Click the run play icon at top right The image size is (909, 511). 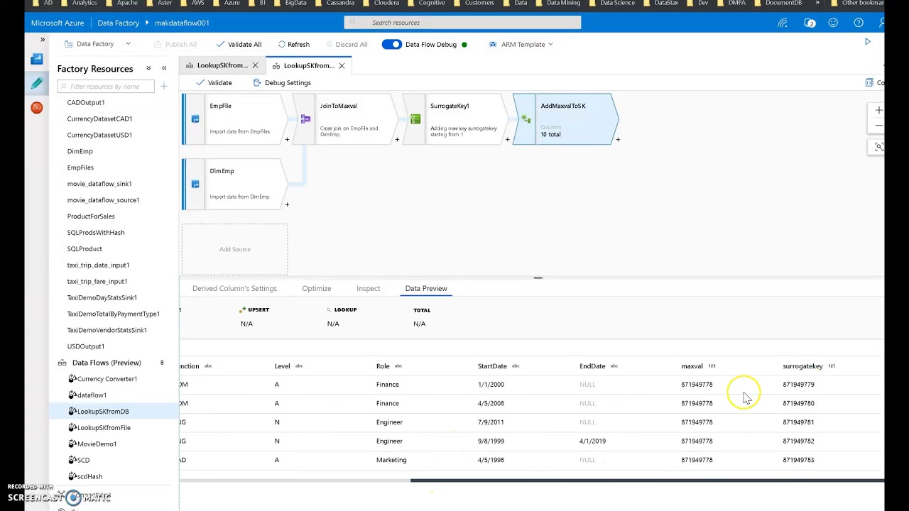tap(867, 42)
